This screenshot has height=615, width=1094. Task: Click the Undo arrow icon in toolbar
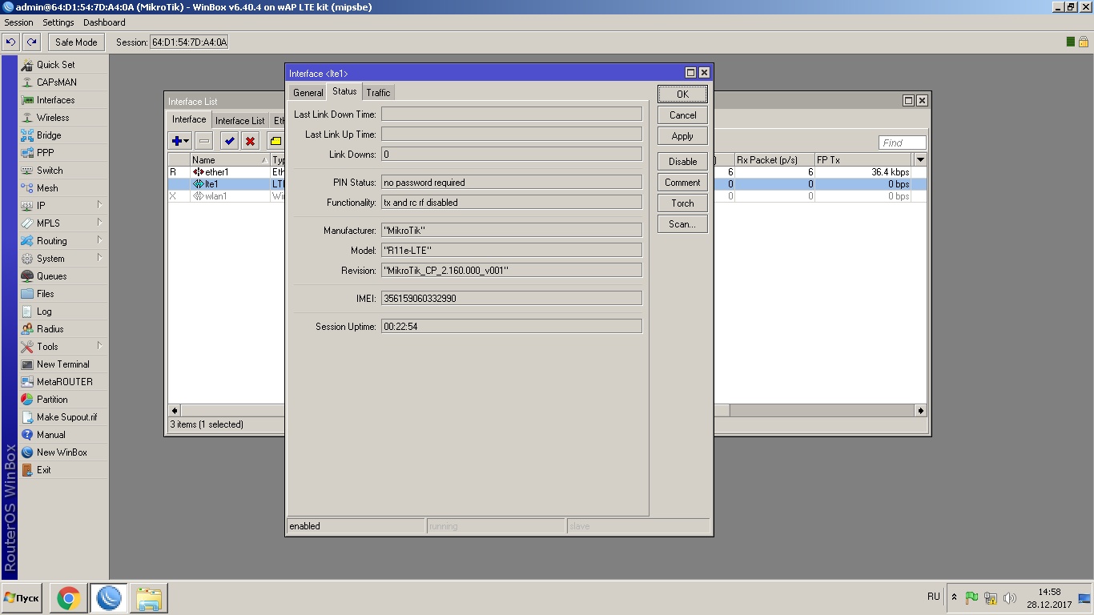(11, 42)
